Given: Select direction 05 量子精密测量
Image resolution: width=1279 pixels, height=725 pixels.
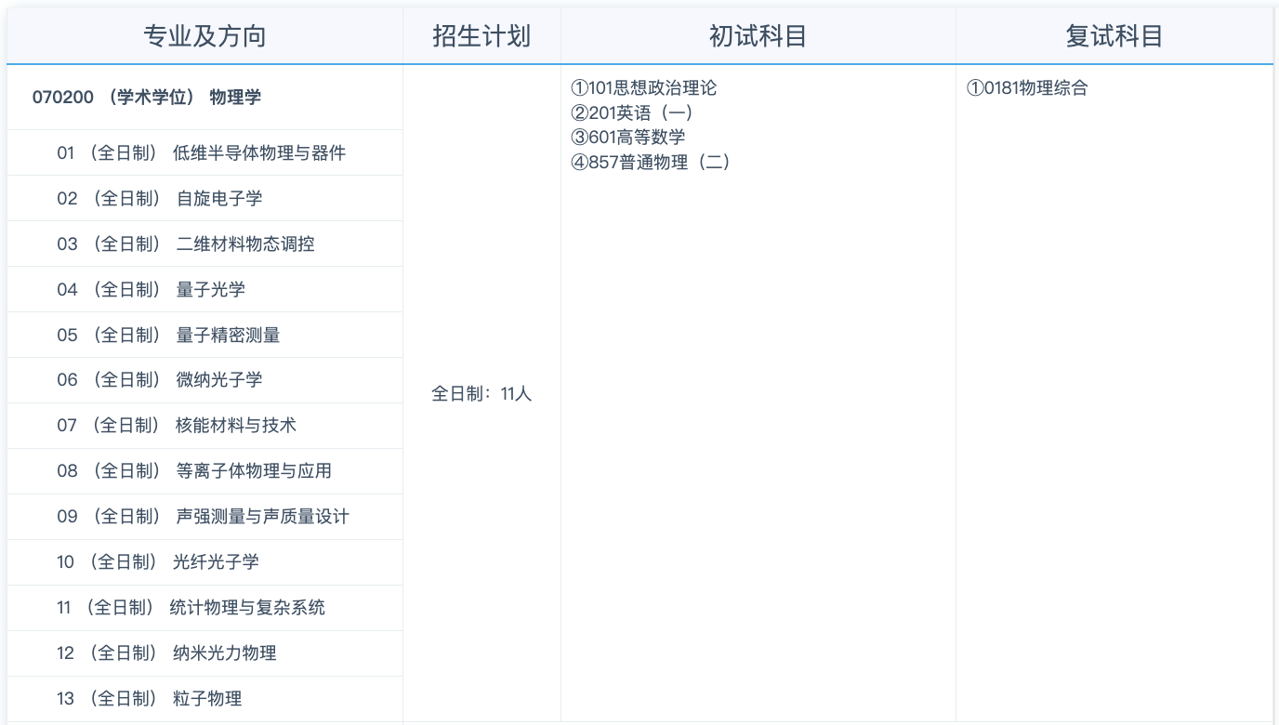Looking at the screenshot, I should click(x=204, y=336).
